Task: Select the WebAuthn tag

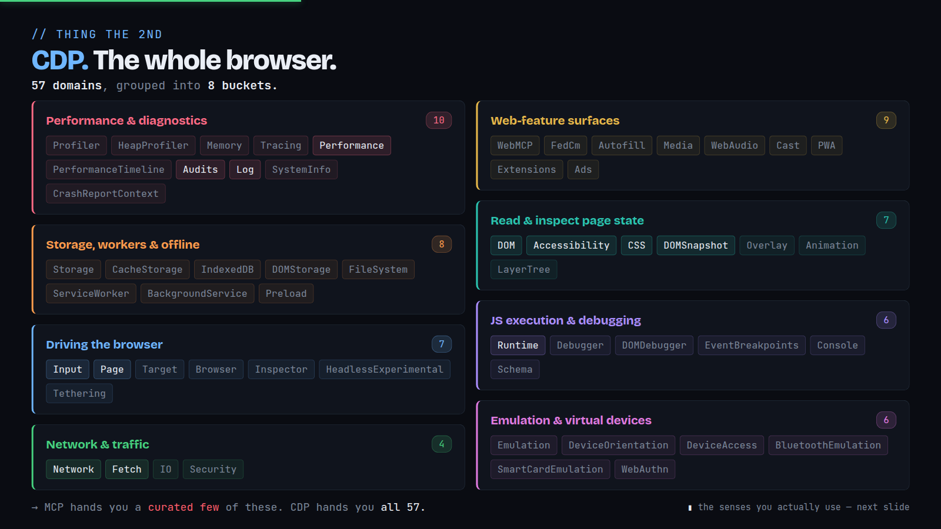Action: (x=645, y=469)
